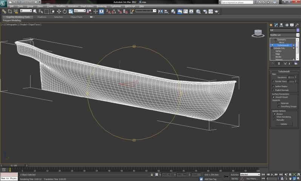The image size is (301, 181).
Task: Activate the Select and Rotate tool
Action: coord(65,12)
